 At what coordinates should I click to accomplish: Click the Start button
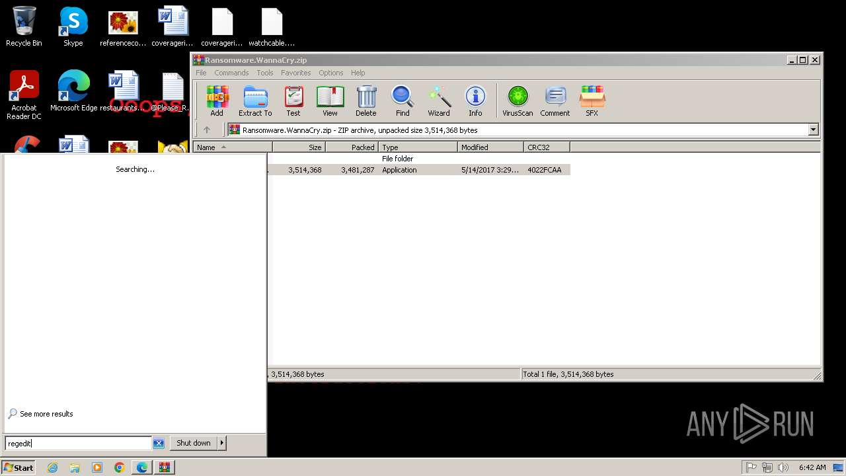point(19,467)
